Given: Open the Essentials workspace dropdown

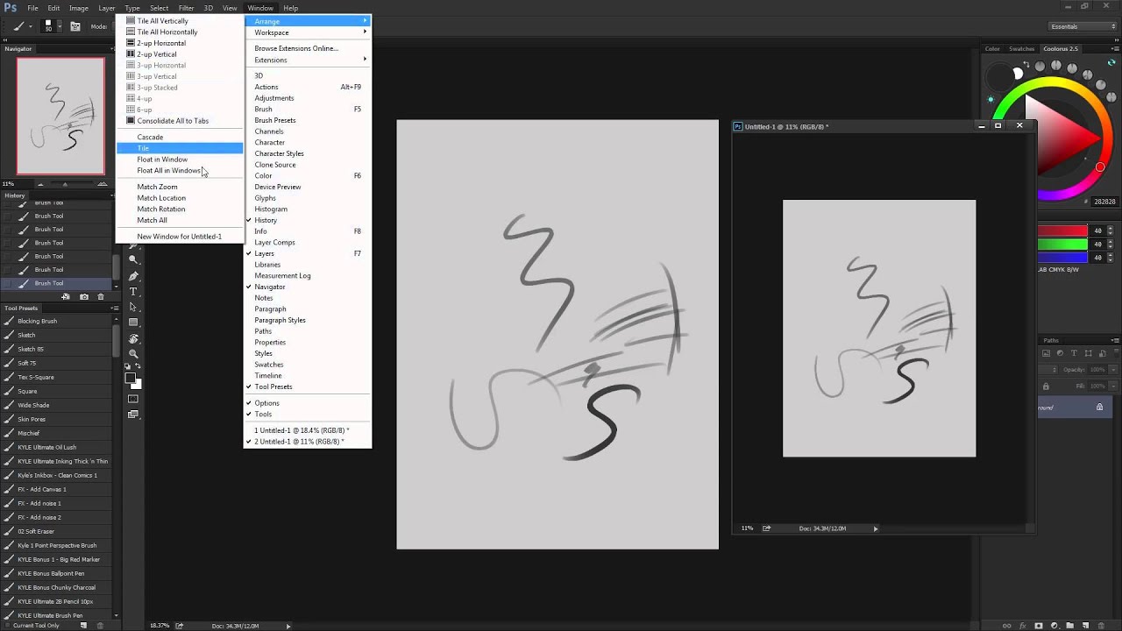Looking at the screenshot, I should pos(1083,26).
